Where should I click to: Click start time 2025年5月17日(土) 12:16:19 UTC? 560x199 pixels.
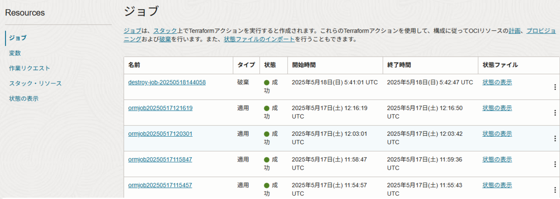[x=329, y=112]
